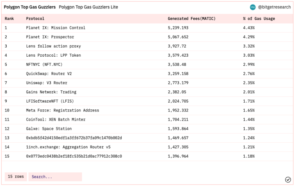This screenshot has height=186, width=295.
Task: Click fee value 5,239.193
Action: [178, 28]
